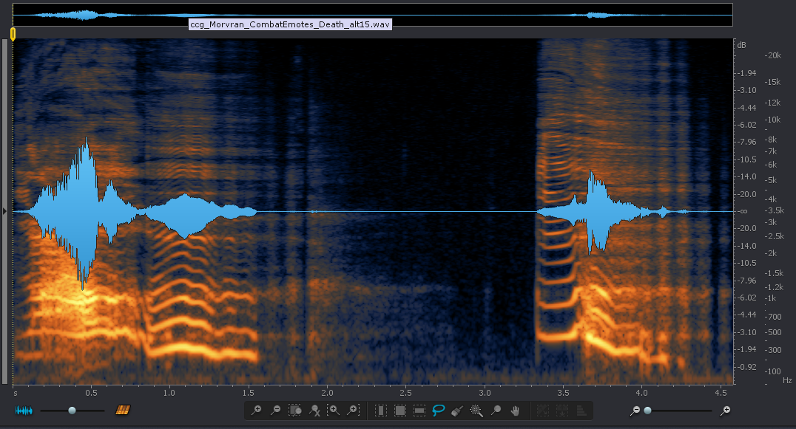Click the zoom in magnifier on the main toolbar
This screenshot has height=429, width=796.
pyautogui.click(x=257, y=411)
